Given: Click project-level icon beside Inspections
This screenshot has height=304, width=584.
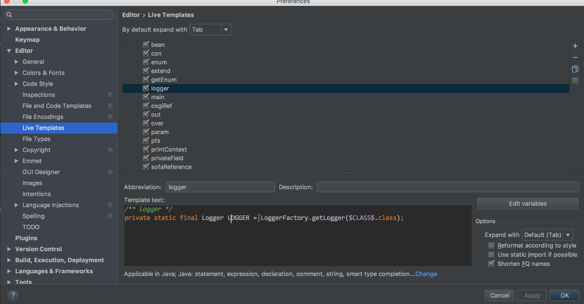Looking at the screenshot, I should [x=110, y=95].
